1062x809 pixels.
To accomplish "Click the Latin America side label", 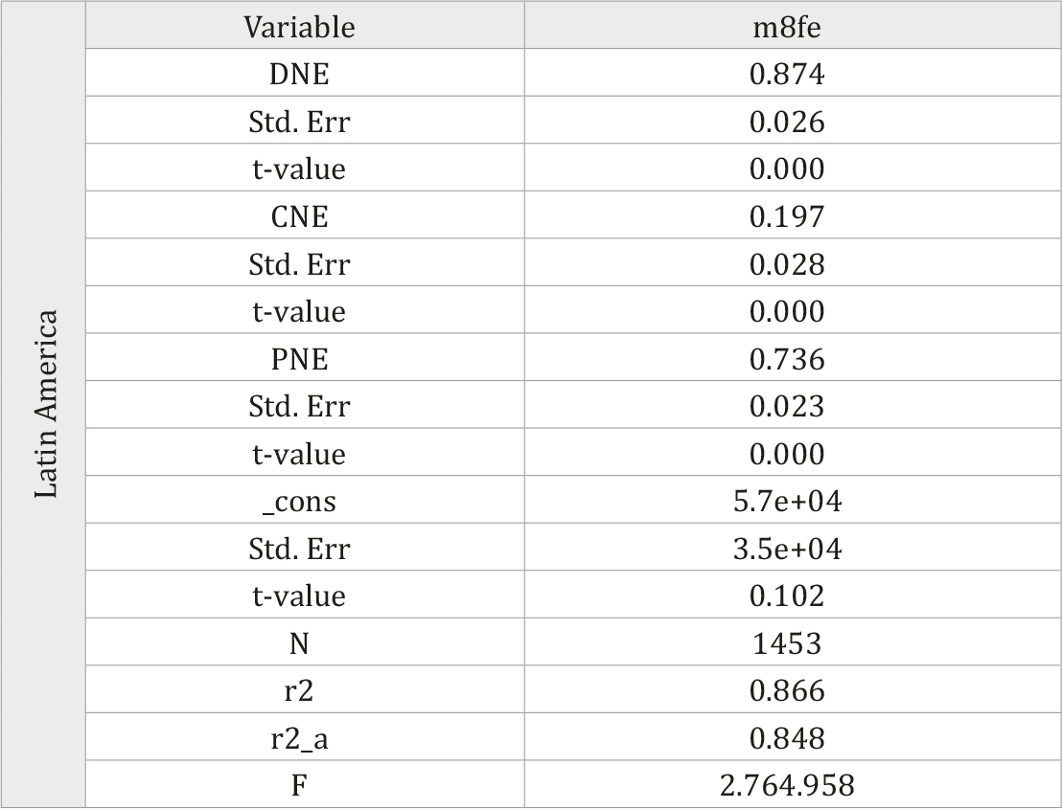I will 46,404.
